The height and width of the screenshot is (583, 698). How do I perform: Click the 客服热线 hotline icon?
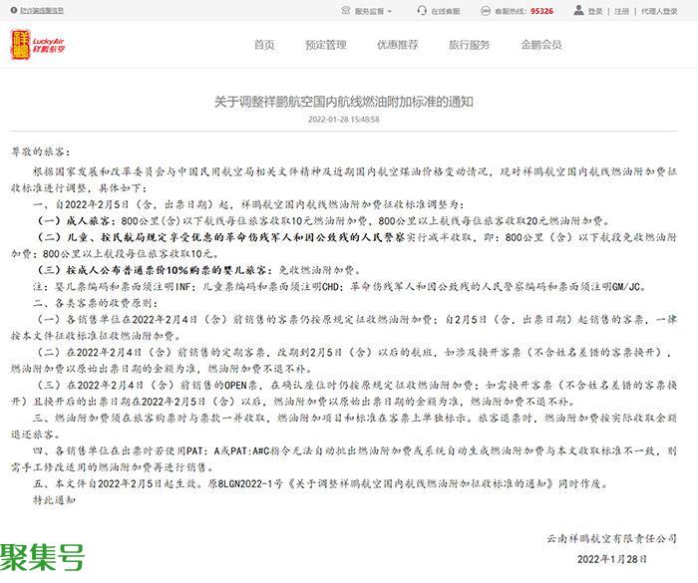click(488, 12)
